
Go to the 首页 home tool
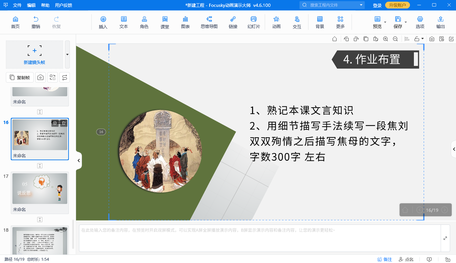[15, 23]
